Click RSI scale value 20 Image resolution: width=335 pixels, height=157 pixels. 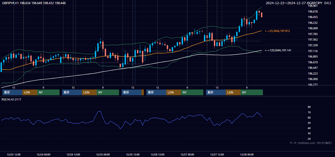click(x=309, y=139)
